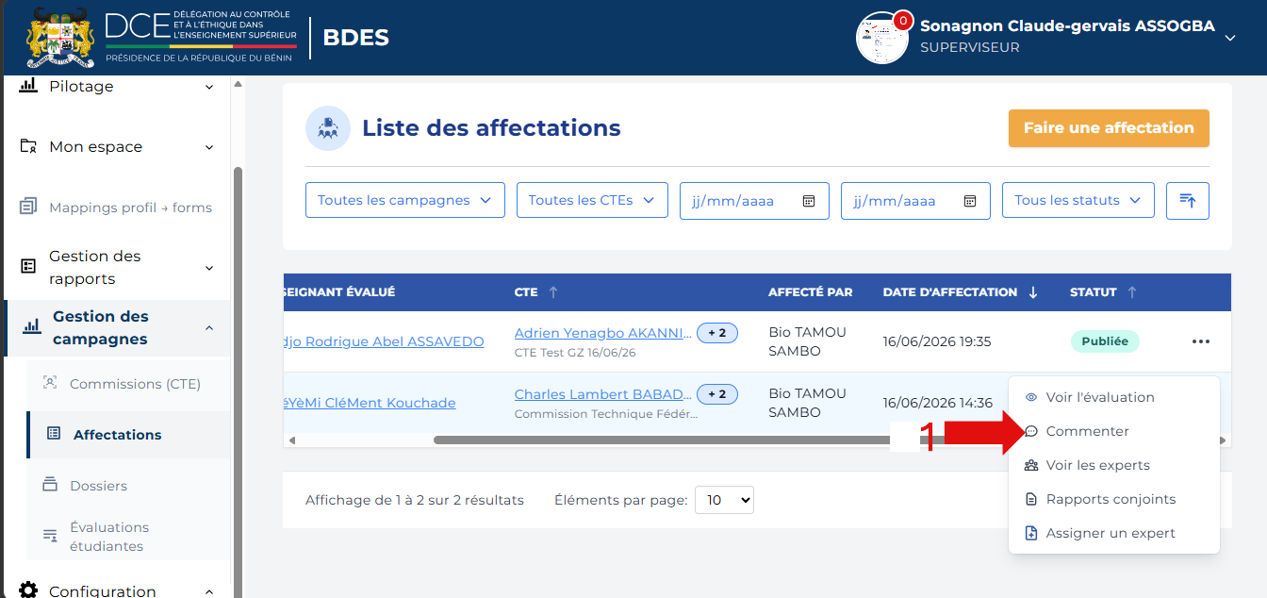Screen dimensions: 1267x598
Task: Open the Toutes les campagnes dropdown
Action: 405,200
